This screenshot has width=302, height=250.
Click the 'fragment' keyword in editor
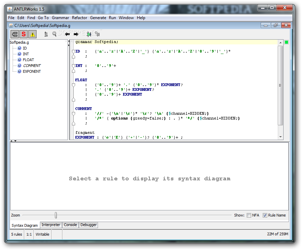[x=85, y=133]
